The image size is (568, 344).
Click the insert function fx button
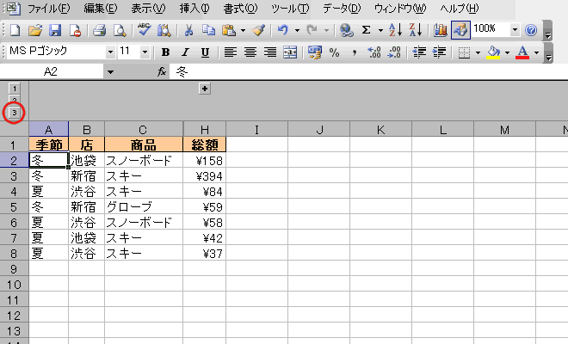point(162,72)
